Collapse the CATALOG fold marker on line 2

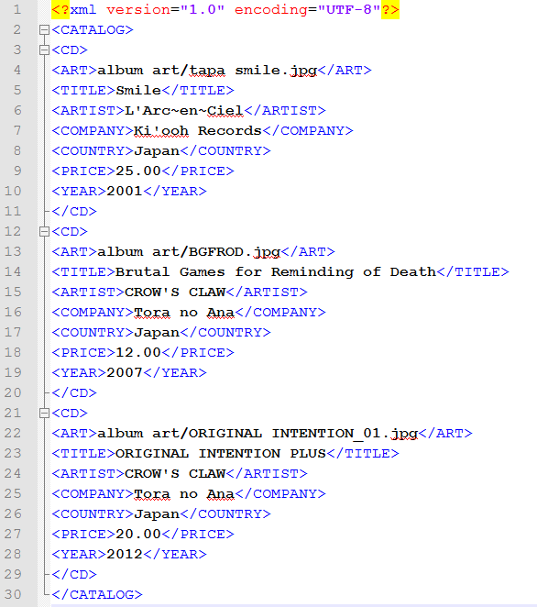pyautogui.click(x=45, y=30)
